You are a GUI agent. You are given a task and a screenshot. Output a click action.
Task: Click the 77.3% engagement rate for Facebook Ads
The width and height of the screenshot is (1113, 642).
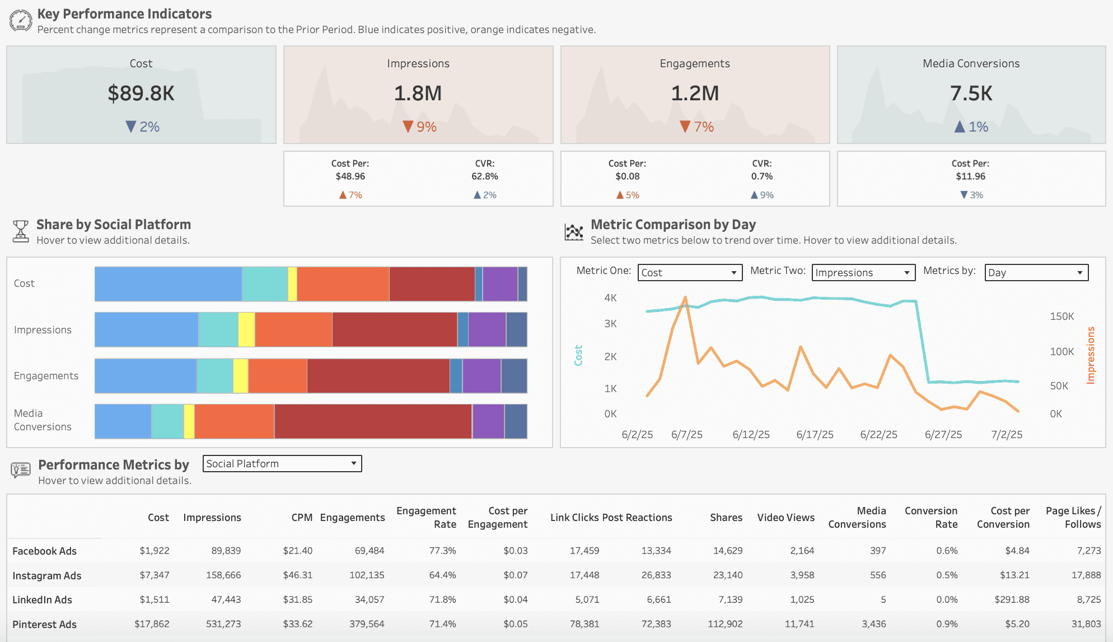[443, 551]
